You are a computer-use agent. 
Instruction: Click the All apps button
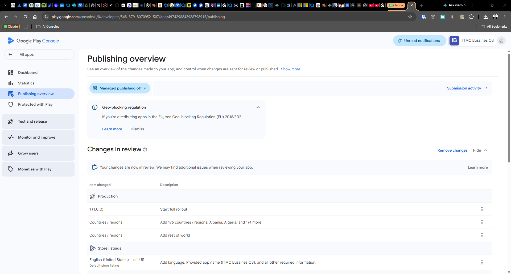tap(39, 54)
